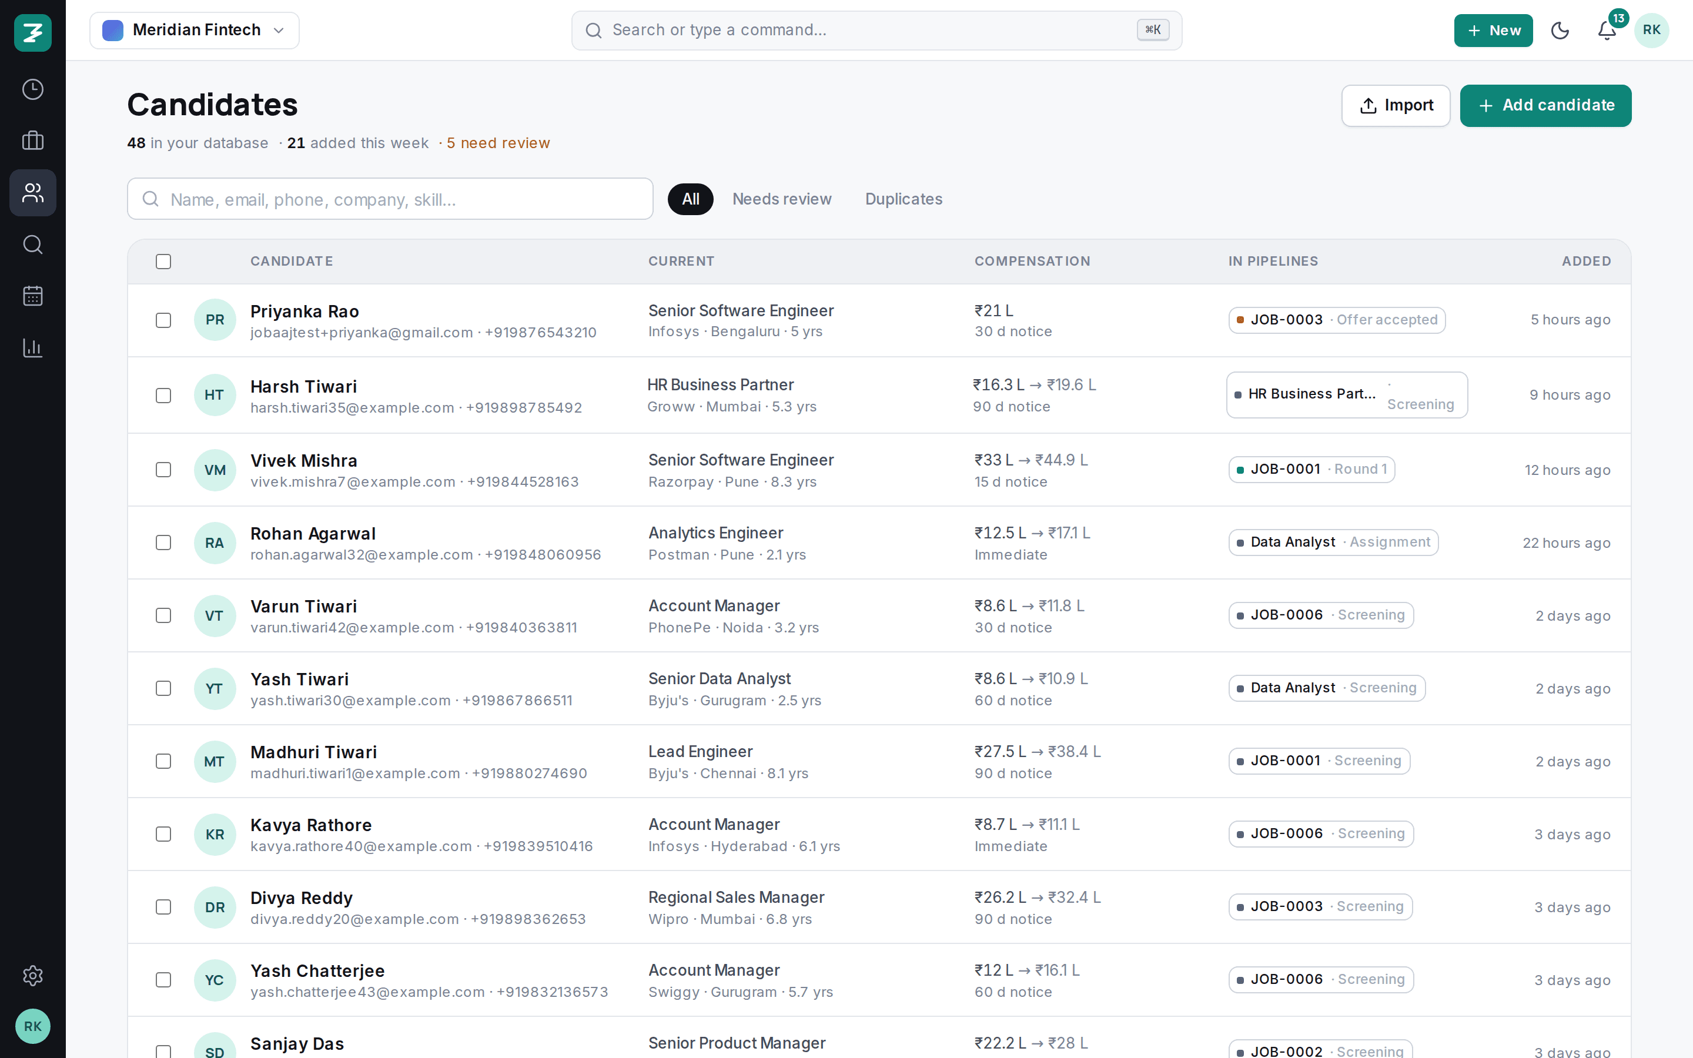Click the Compensation column header
The height and width of the screenshot is (1058, 1693).
coord(1032,261)
